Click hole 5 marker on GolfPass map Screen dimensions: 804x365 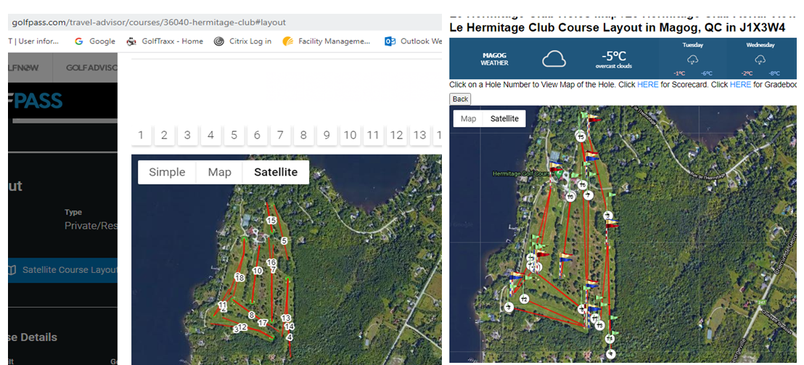pyautogui.click(x=284, y=240)
